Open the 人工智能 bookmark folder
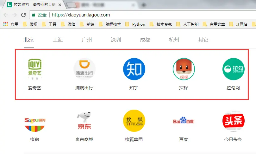This screenshot has height=154, width=256. [x=187, y=24]
